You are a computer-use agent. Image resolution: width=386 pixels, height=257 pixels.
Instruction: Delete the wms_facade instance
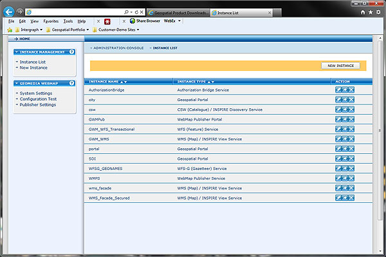pos(351,188)
